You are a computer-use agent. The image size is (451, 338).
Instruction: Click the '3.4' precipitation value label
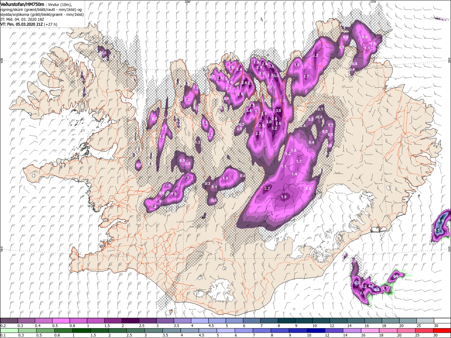[x=249, y=111]
